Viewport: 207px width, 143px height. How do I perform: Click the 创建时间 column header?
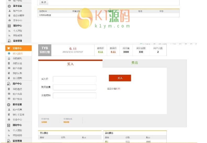[x=43, y=11]
